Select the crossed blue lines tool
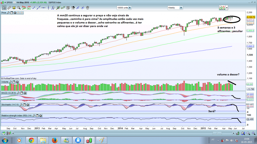The height and width of the screenshot is (144, 257). (x=83, y=8)
